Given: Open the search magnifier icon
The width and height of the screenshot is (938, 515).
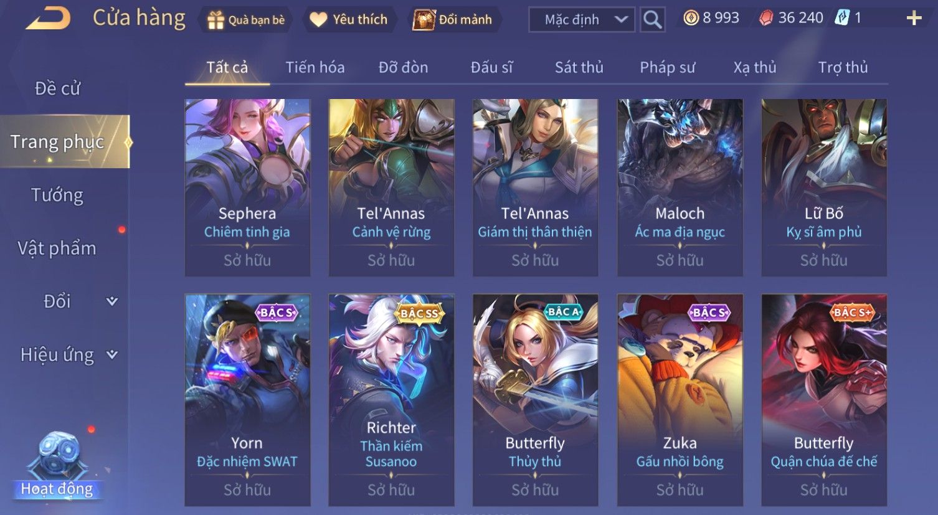Looking at the screenshot, I should 652,20.
